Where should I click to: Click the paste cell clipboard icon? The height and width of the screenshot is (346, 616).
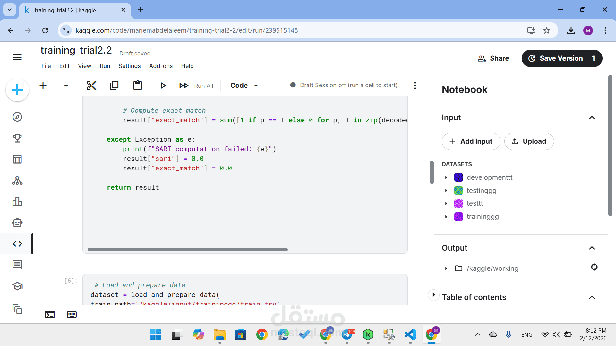click(138, 86)
